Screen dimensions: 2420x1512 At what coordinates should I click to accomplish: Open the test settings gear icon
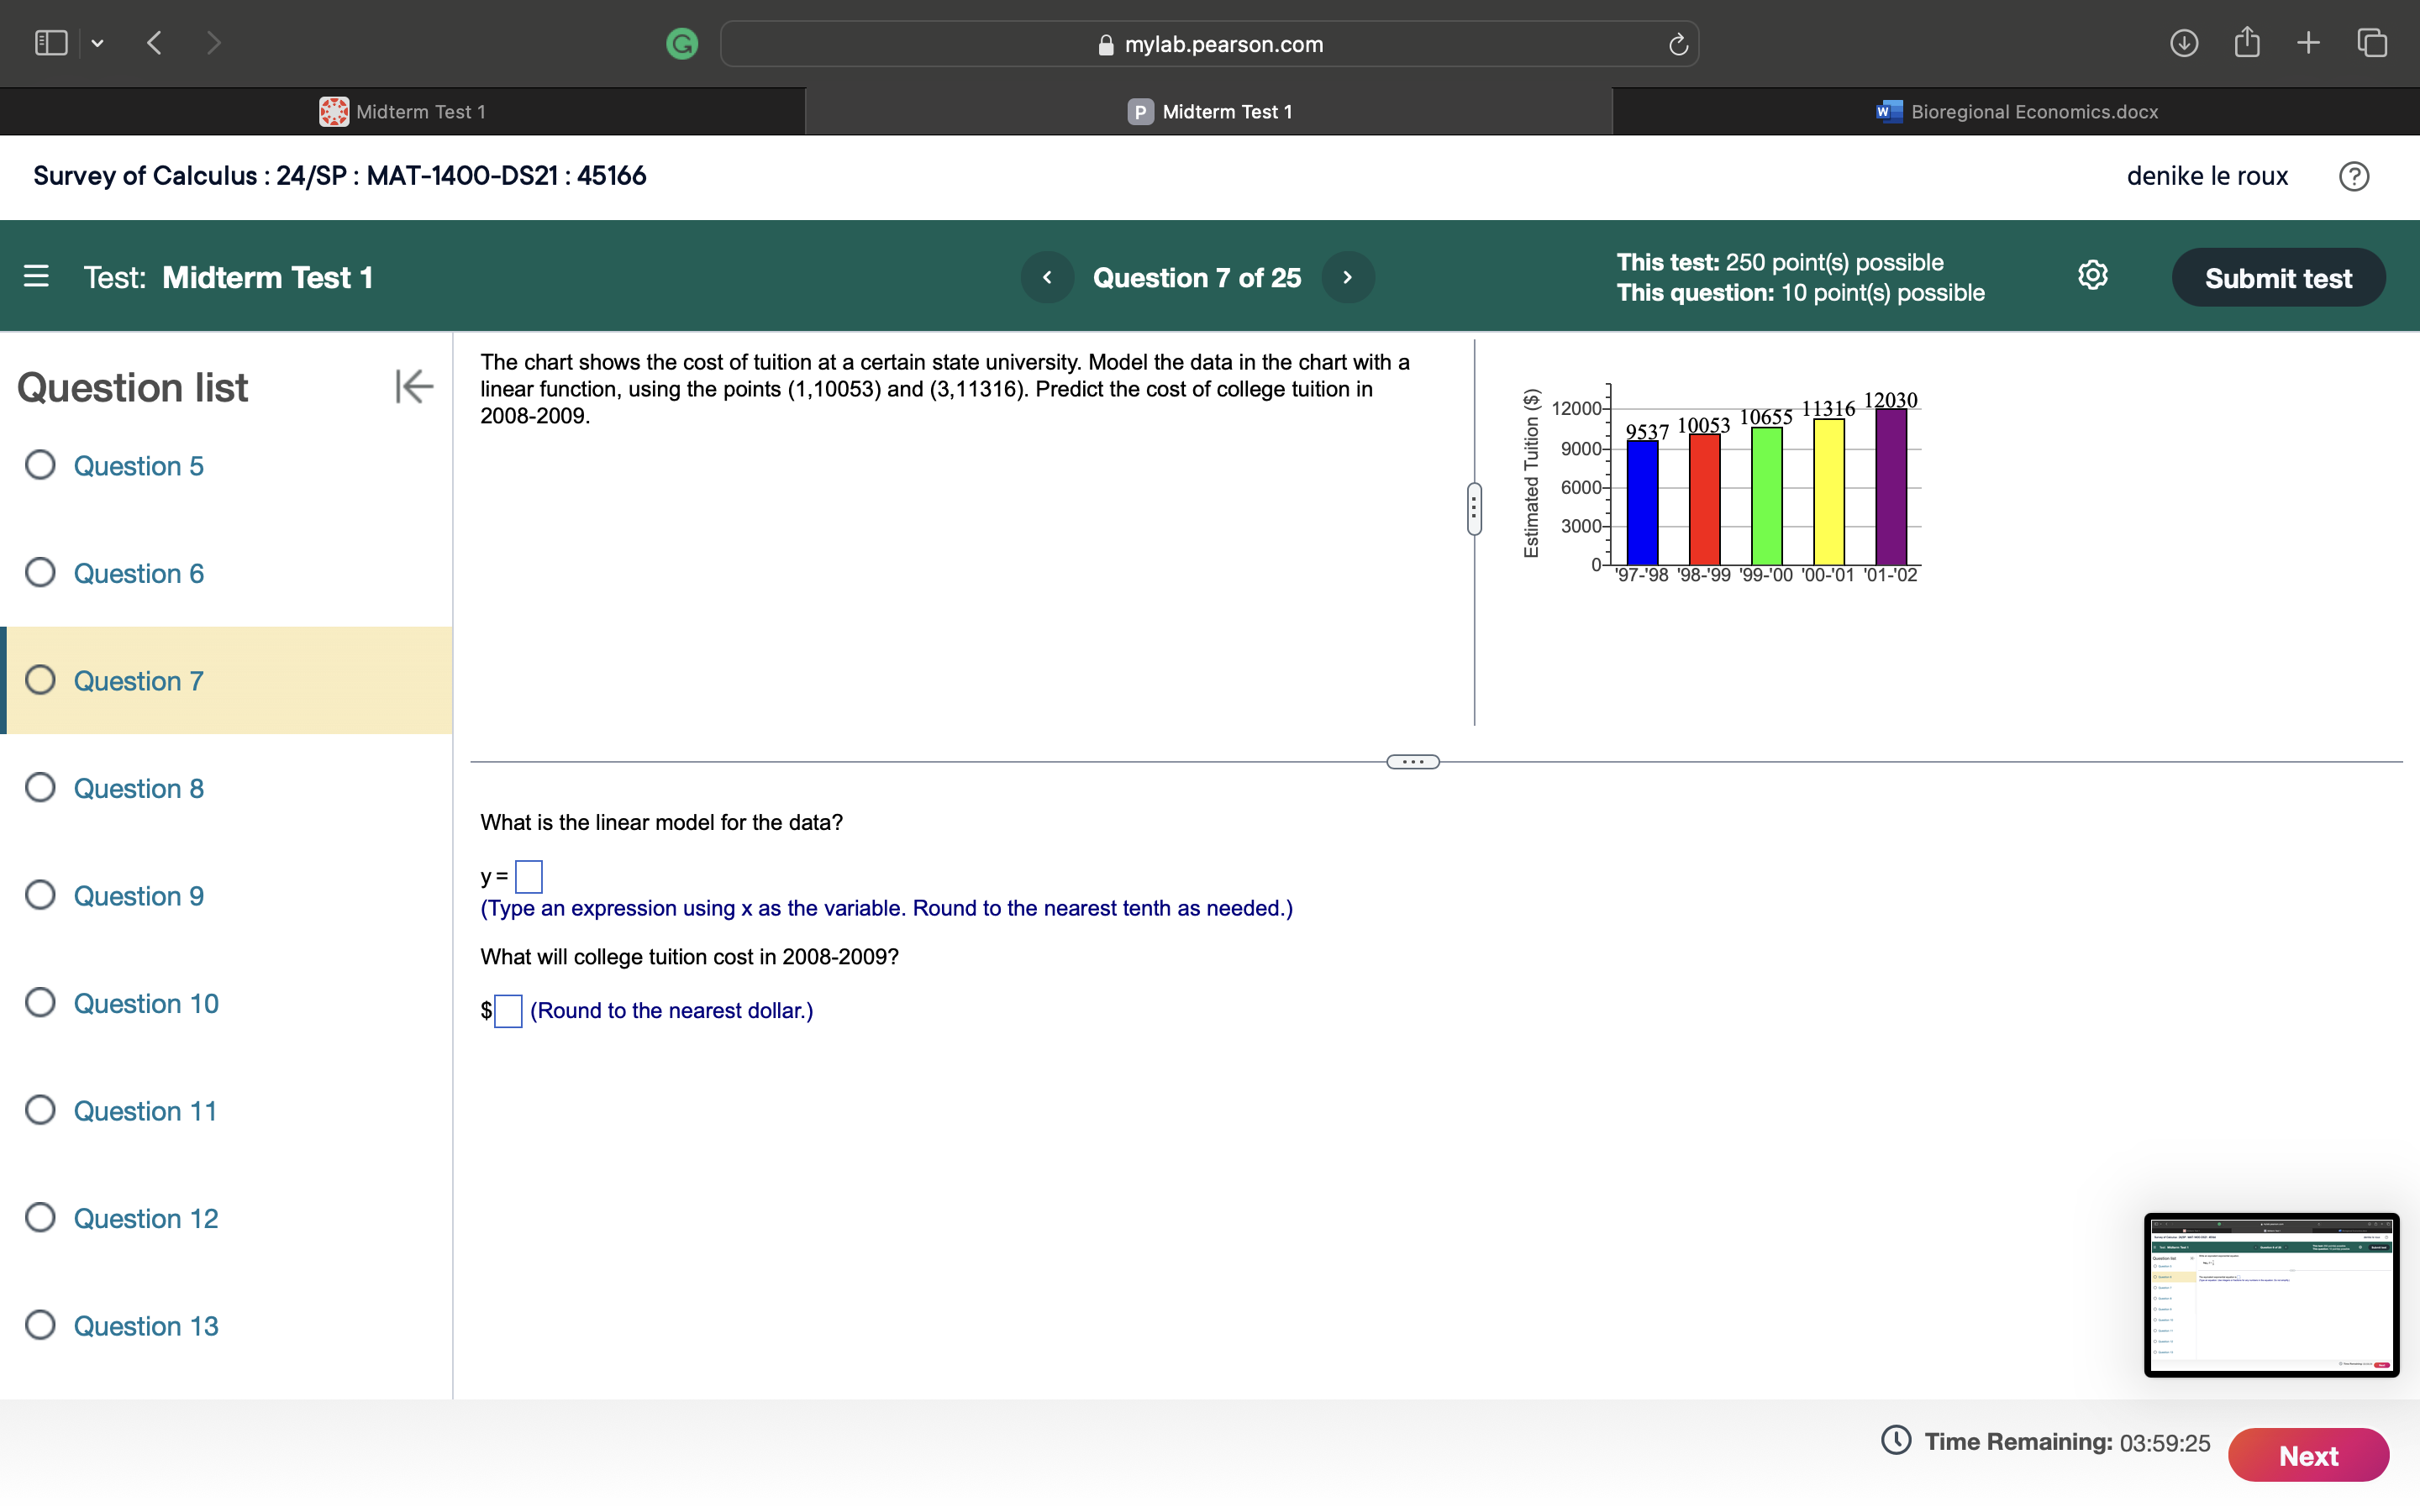click(x=2092, y=275)
